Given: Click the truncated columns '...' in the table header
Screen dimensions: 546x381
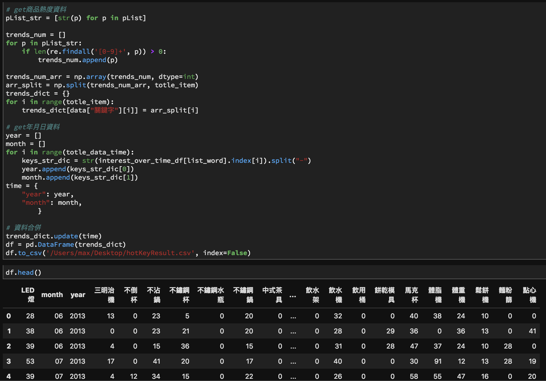Looking at the screenshot, I should pyautogui.click(x=293, y=296).
